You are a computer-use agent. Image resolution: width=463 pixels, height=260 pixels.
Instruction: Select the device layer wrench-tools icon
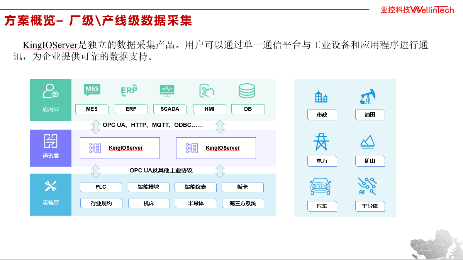click(51, 187)
